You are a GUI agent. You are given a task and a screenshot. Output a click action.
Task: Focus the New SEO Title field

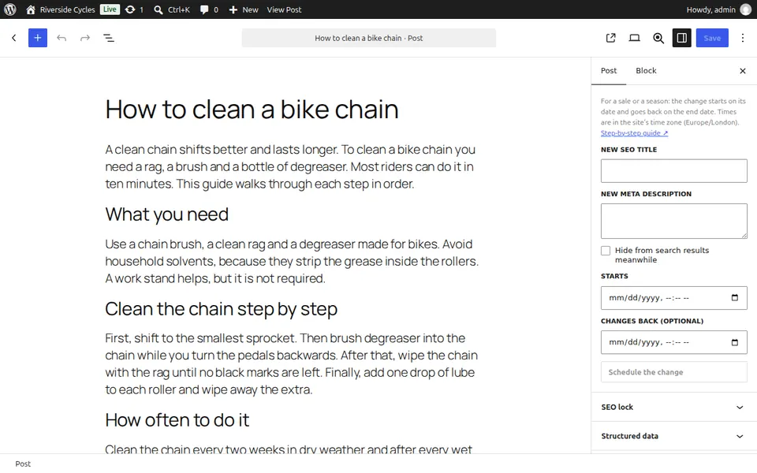coord(673,171)
